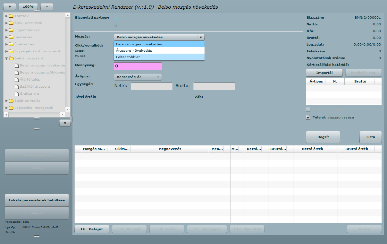Image resolution: width=387 pixels, height=244 pixels.
Task: Click the Lista button
Action: (x=371, y=137)
